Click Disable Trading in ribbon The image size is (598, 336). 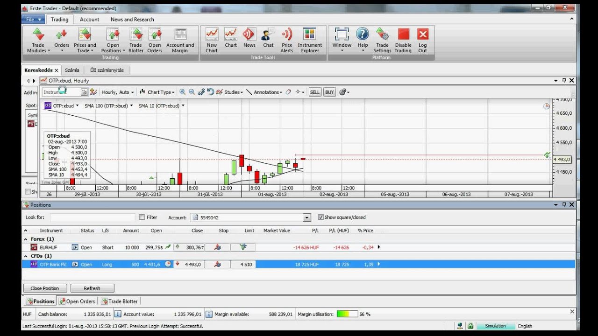(403, 41)
